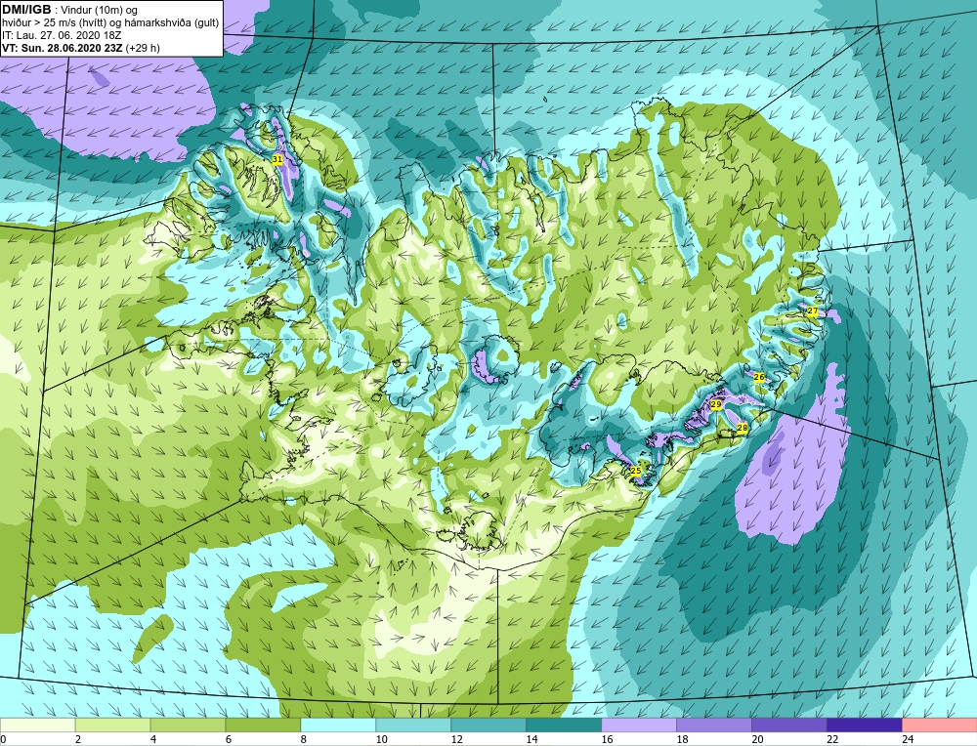Click the 14–16 m/s legend swatch
Screen dimensions: 977x746
coord(564,725)
